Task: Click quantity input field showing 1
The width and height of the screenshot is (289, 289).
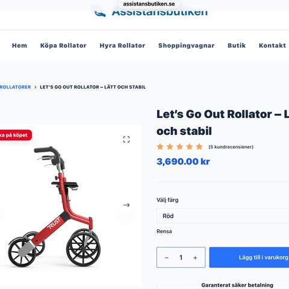Action: tap(181, 258)
